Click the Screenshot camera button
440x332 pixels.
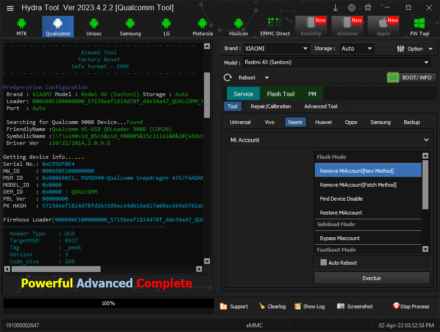coord(355,306)
